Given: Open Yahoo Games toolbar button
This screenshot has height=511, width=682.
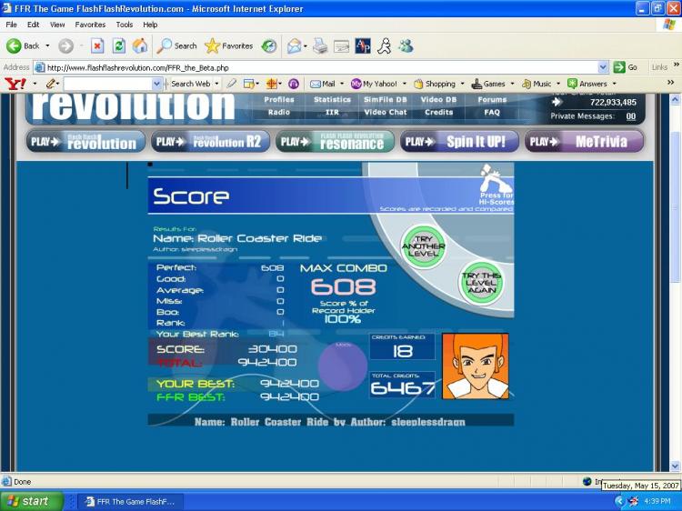Looking at the screenshot, I should tap(489, 84).
